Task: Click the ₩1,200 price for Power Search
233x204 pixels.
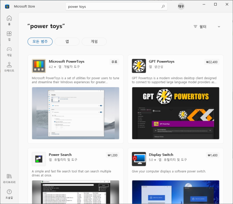Action: click(x=113, y=155)
